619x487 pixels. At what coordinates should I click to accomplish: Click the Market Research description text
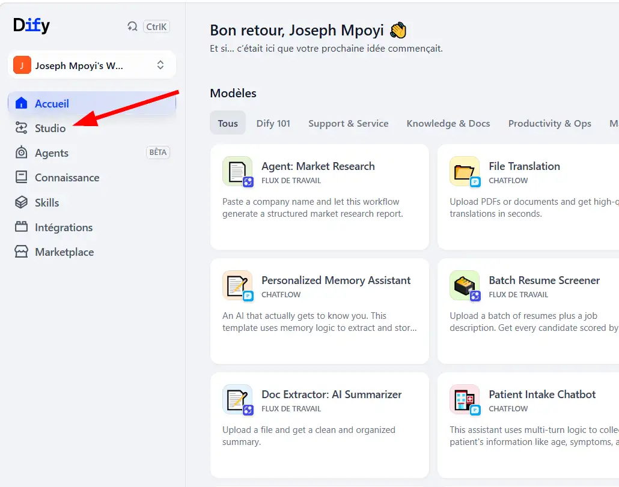(313, 207)
